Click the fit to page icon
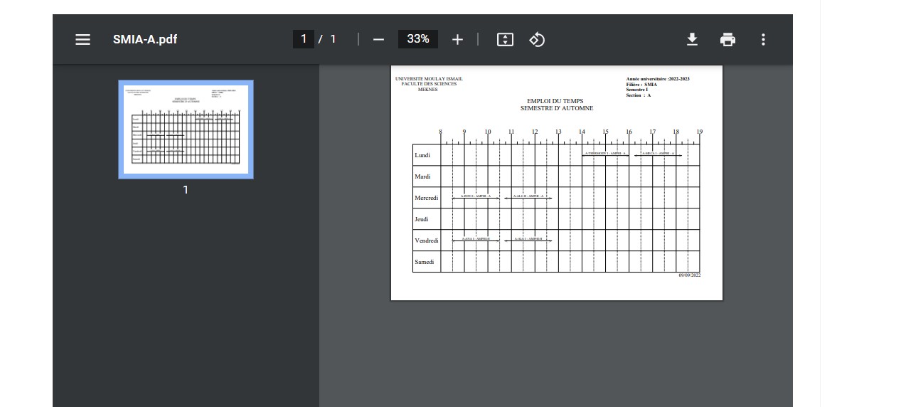This screenshot has width=901, height=407. click(505, 40)
